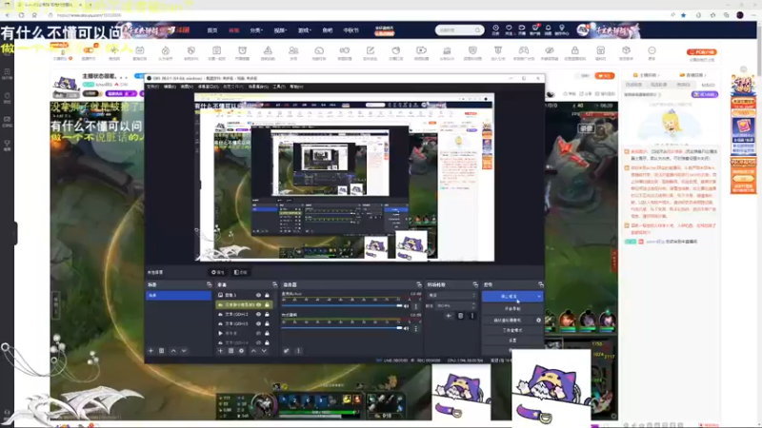Open source properties with the 属性 gear button
The height and width of the screenshot is (428, 762).
pos(218,272)
